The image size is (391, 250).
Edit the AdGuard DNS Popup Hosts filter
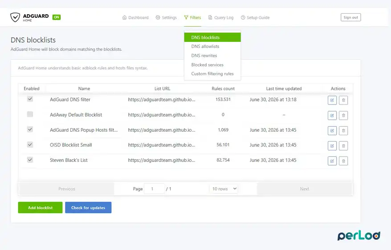point(332,131)
